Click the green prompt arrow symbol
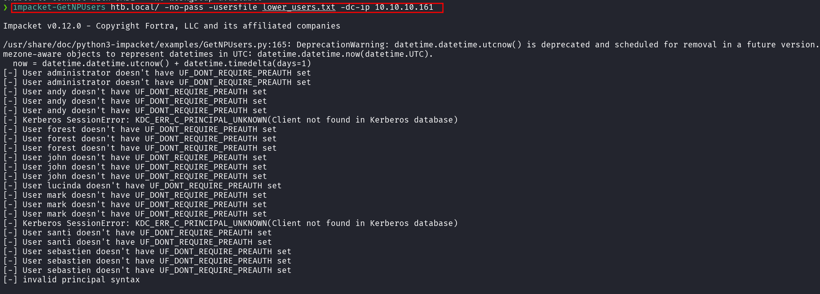 (5, 8)
